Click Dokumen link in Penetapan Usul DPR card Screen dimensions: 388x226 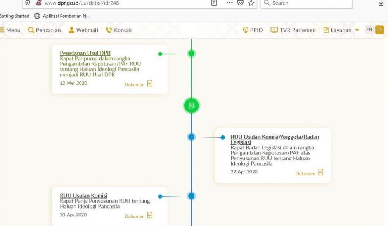click(x=134, y=85)
